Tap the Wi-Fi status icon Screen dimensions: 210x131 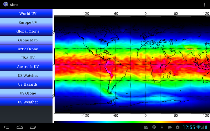[198, 127]
